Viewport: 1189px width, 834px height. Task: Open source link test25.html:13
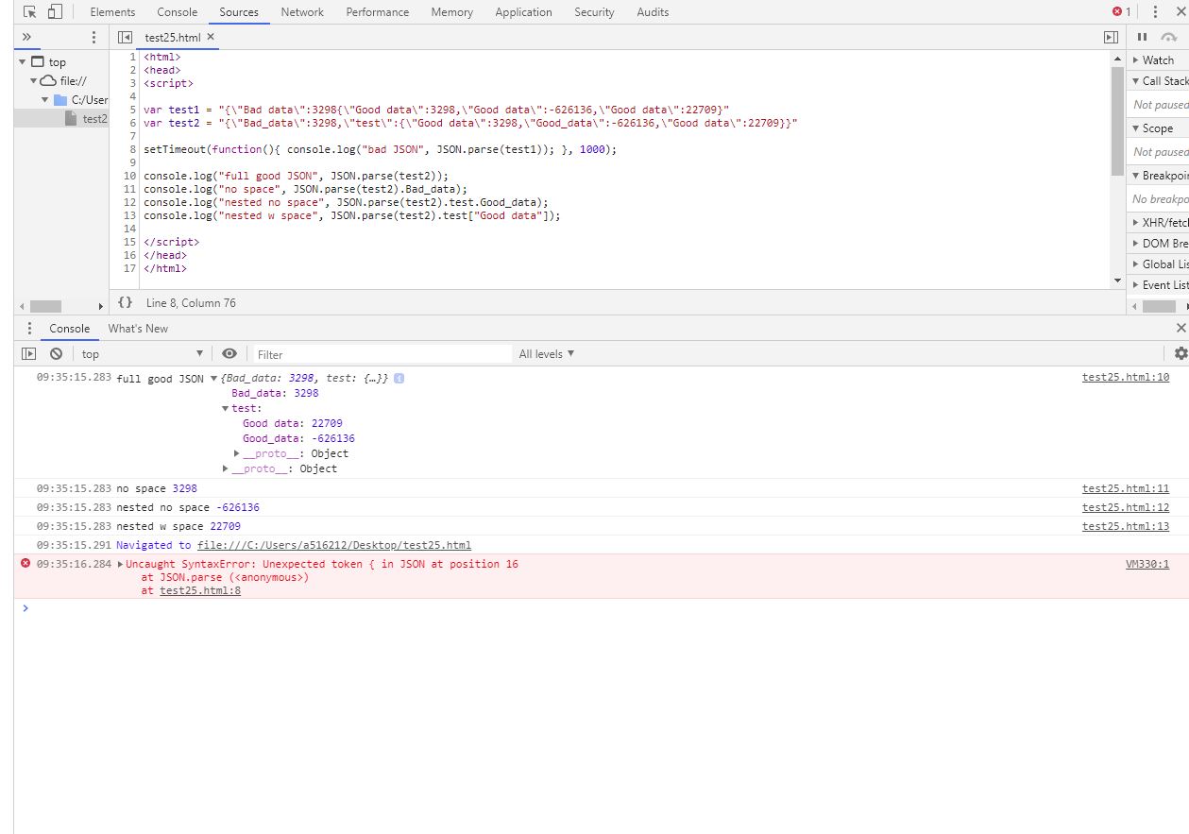1126,527
